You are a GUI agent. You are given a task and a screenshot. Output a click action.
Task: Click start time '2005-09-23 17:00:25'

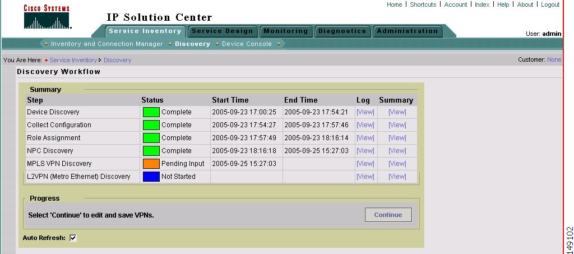click(x=244, y=112)
